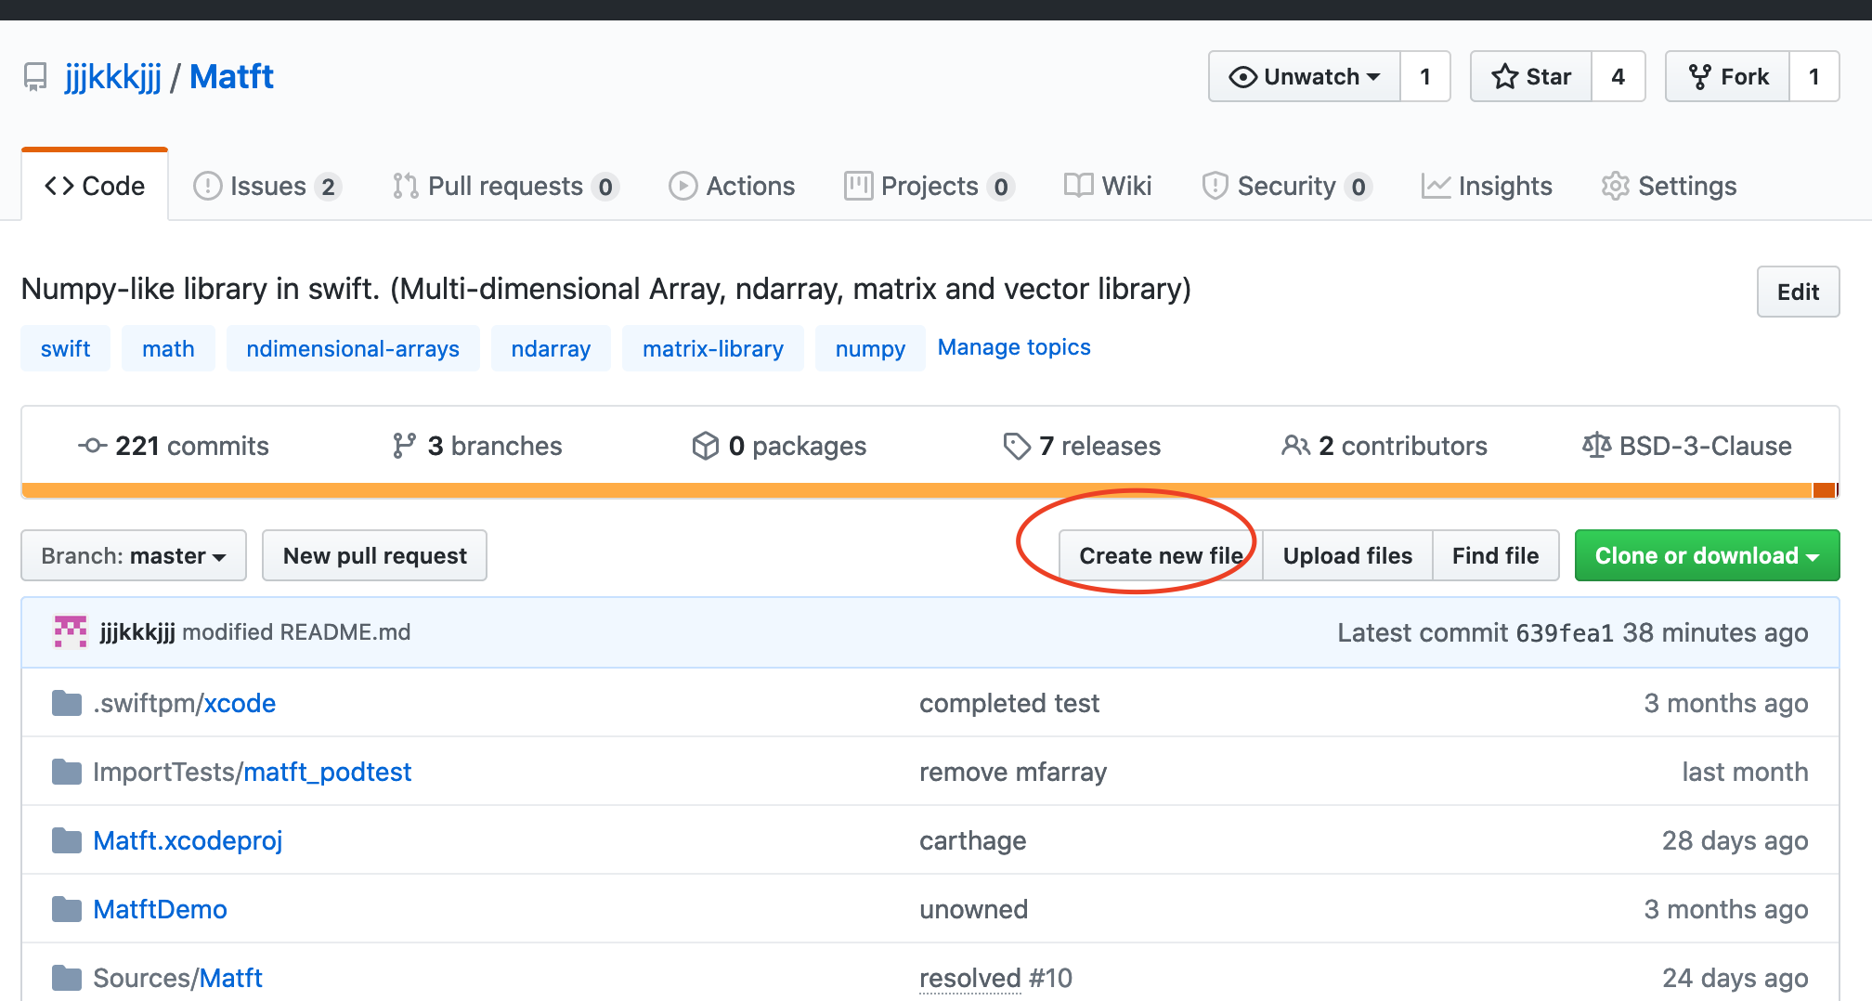Click the orange Swift language bar
The image size is (1872, 1001).
point(916,490)
